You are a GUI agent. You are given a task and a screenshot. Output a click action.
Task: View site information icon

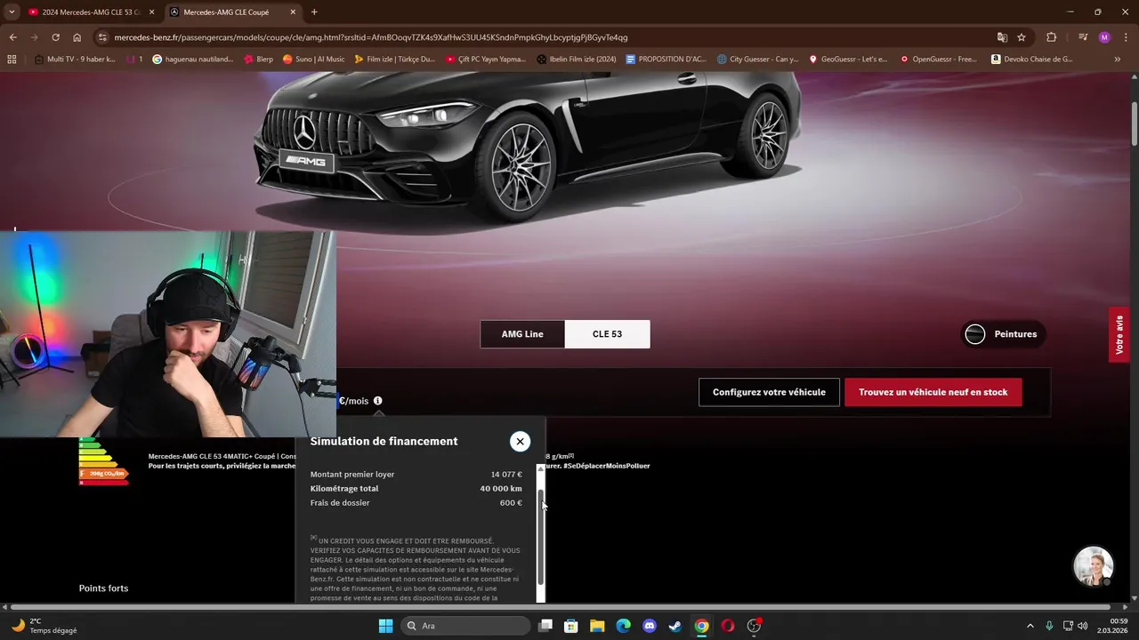102,37
